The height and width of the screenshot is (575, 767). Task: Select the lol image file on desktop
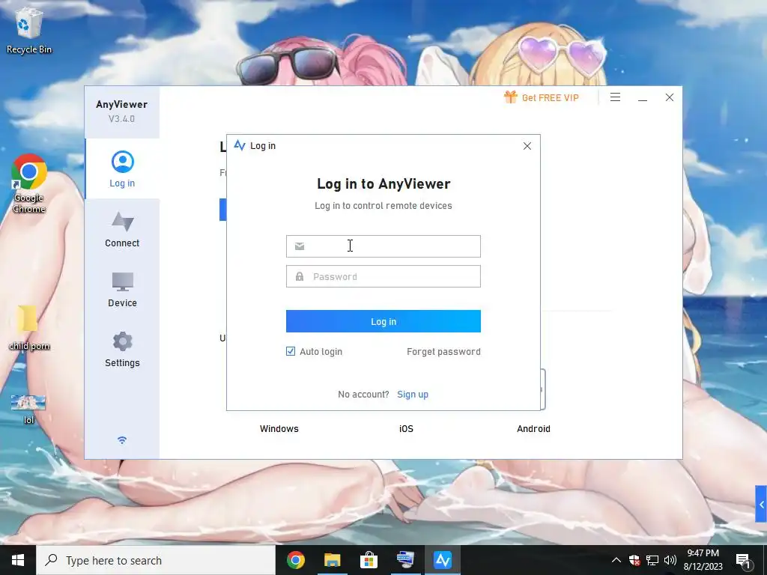29,410
